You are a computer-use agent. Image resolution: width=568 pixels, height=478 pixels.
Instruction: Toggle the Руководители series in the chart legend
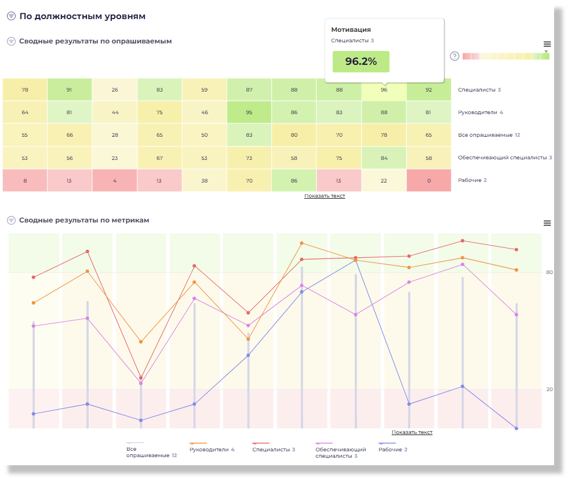click(212, 450)
